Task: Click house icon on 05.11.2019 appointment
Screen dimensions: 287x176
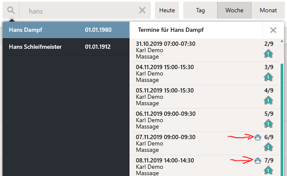Action: 268,100
